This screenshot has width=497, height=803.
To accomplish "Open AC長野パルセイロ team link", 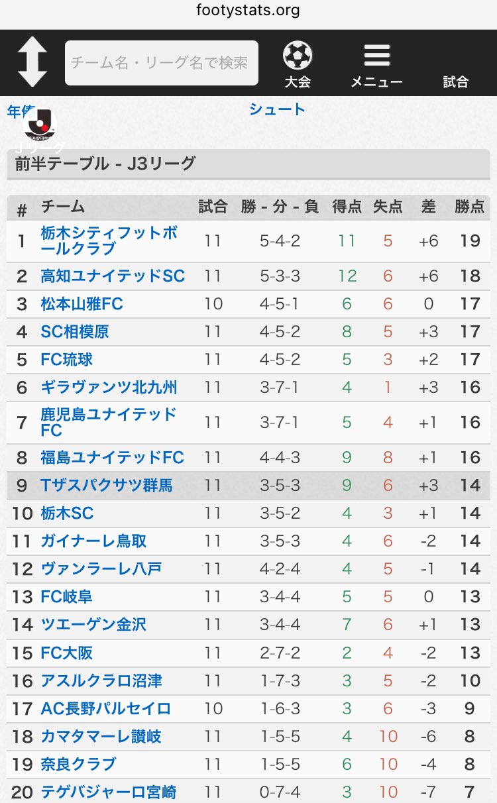I will (x=105, y=708).
